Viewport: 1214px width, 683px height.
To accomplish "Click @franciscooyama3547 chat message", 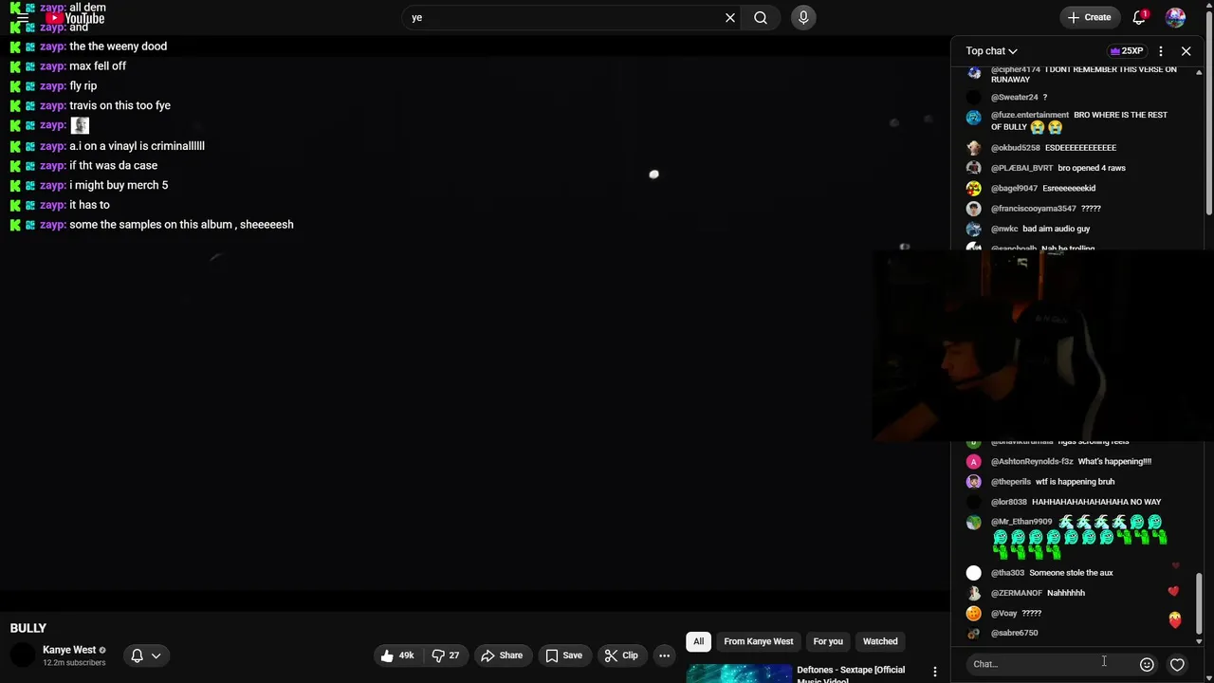I will point(1091,209).
